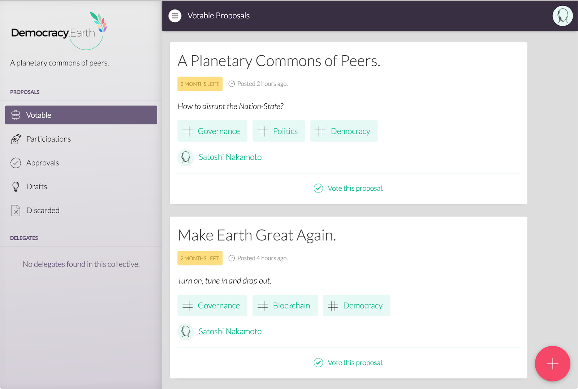Click the Drafts lightbulb icon
578x389 pixels.
16,187
